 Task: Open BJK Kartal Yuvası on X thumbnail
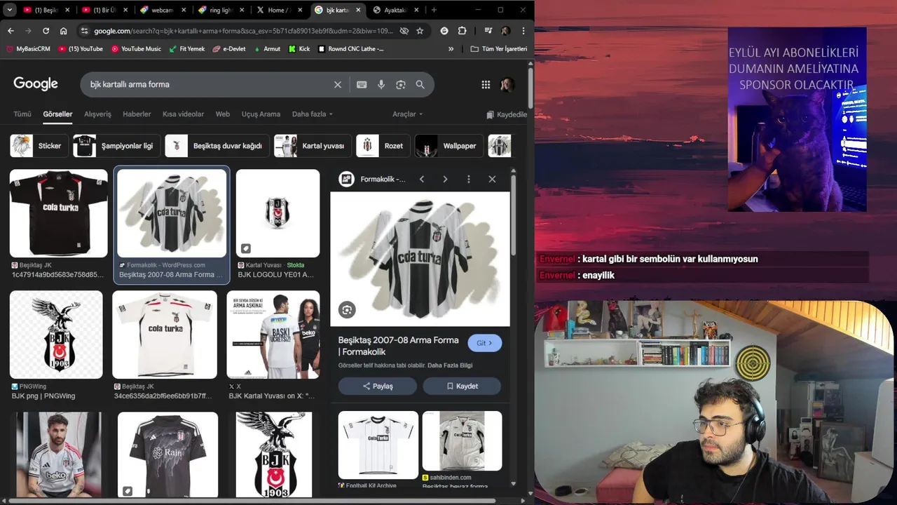click(x=273, y=335)
